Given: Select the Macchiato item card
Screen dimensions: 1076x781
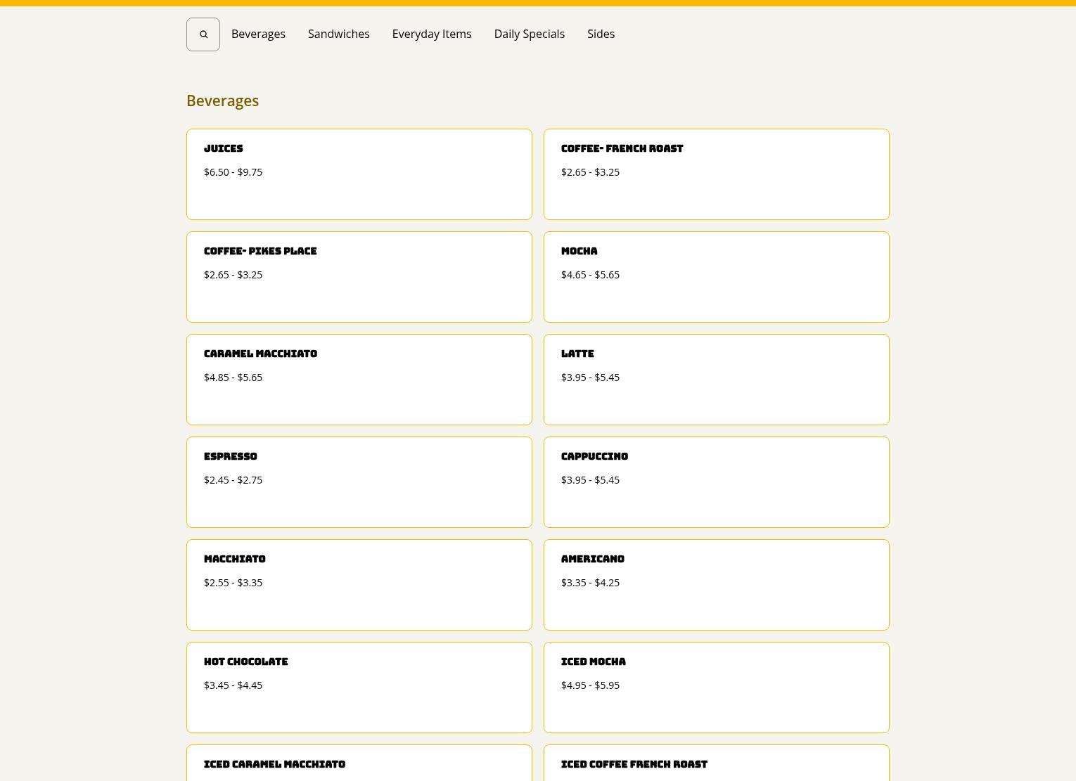Looking at the screenshot, I should pyautogui.click(x=359, y=585).
